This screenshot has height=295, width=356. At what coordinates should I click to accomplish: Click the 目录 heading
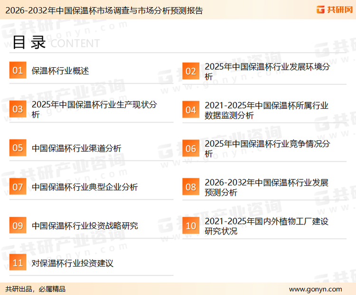coord(29,42)
